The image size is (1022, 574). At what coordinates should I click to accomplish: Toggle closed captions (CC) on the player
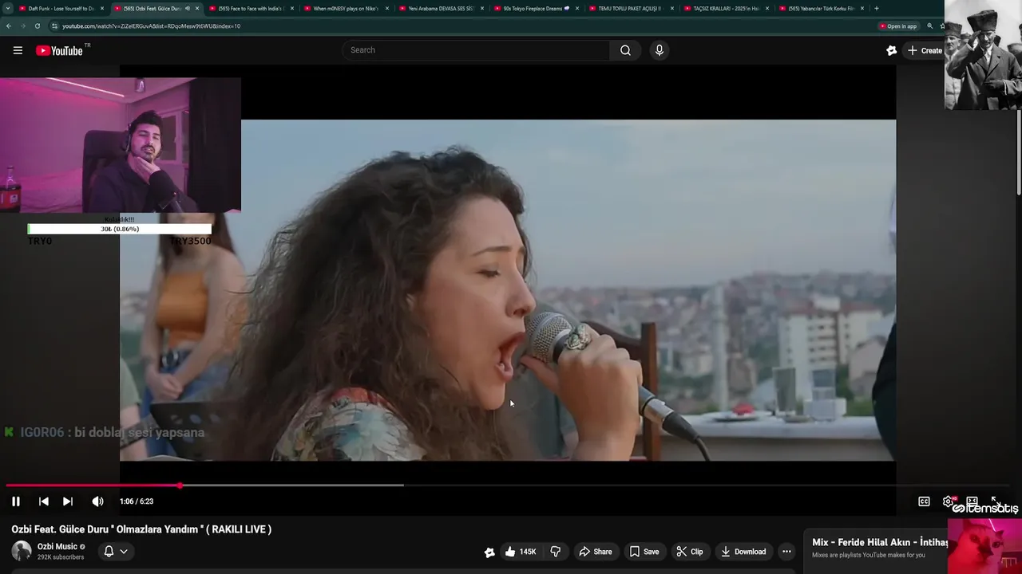pyautogui.click(x=924, y=501)
